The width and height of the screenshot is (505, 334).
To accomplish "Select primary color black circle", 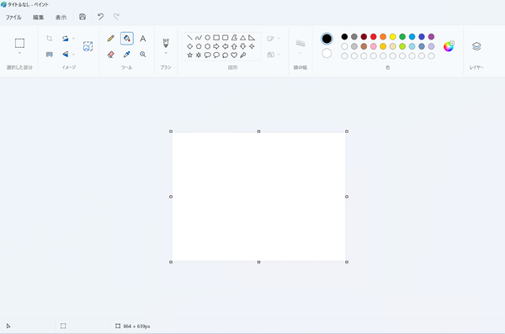I will pos(327,39).
